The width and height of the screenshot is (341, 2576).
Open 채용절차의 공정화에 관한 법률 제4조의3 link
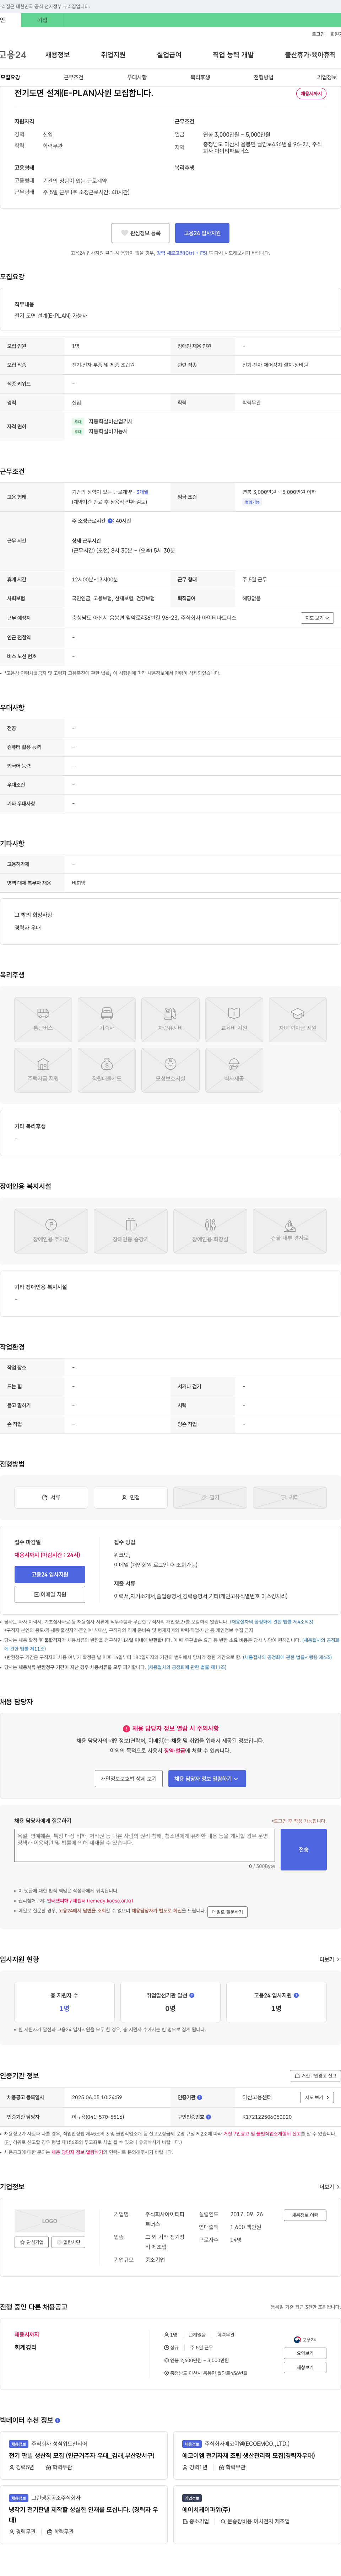[x=271, y=1622]
